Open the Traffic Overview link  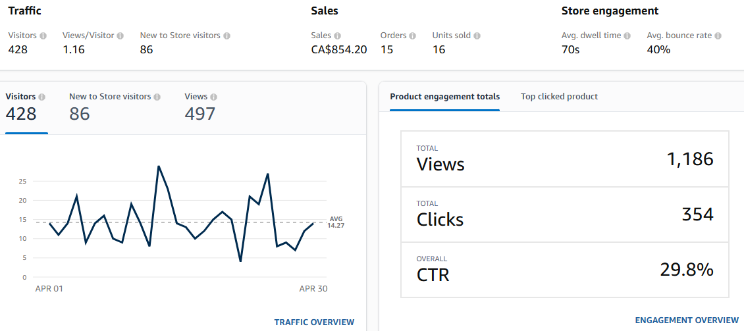point(314,322)
